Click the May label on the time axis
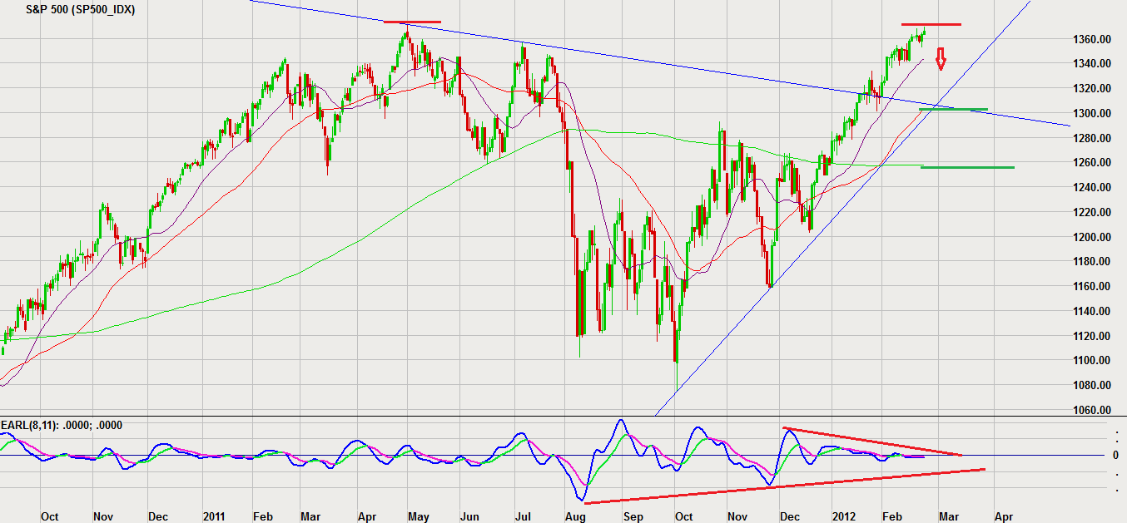 418,516
